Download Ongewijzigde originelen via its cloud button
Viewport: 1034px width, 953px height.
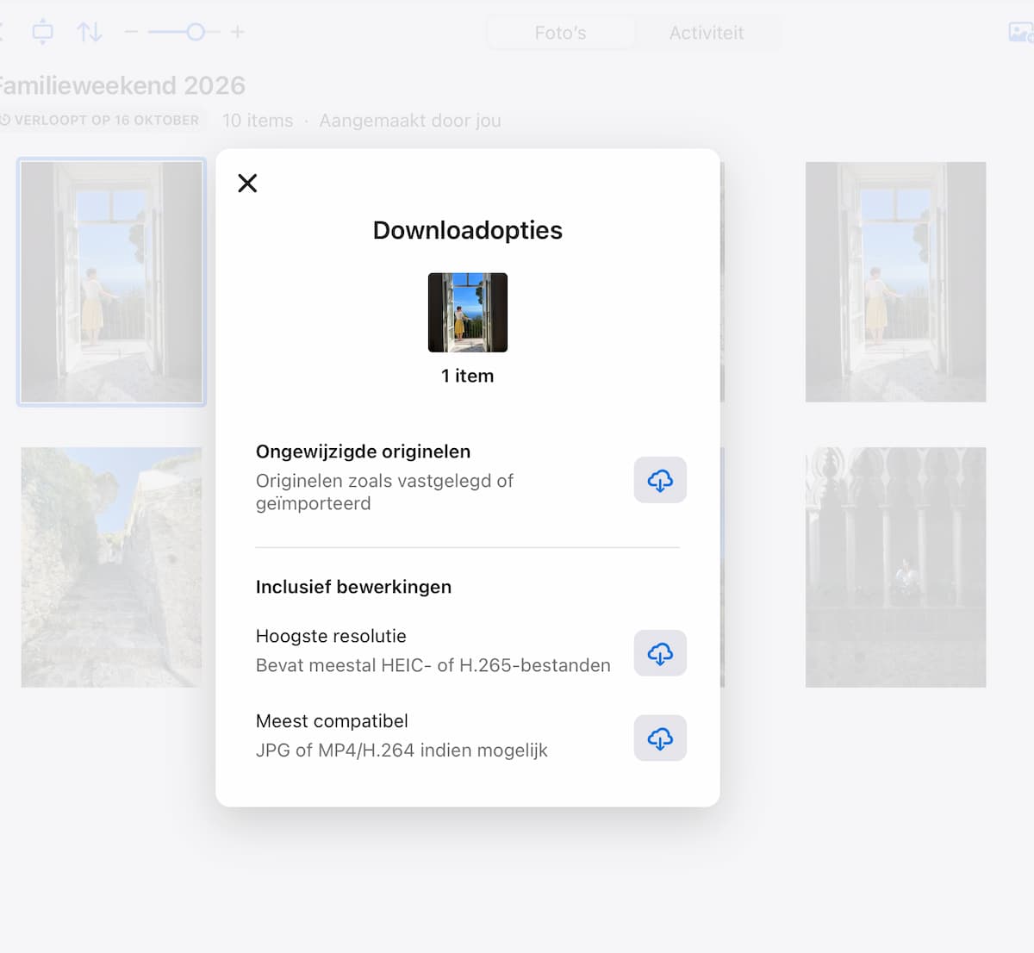(x=660, y=480)
